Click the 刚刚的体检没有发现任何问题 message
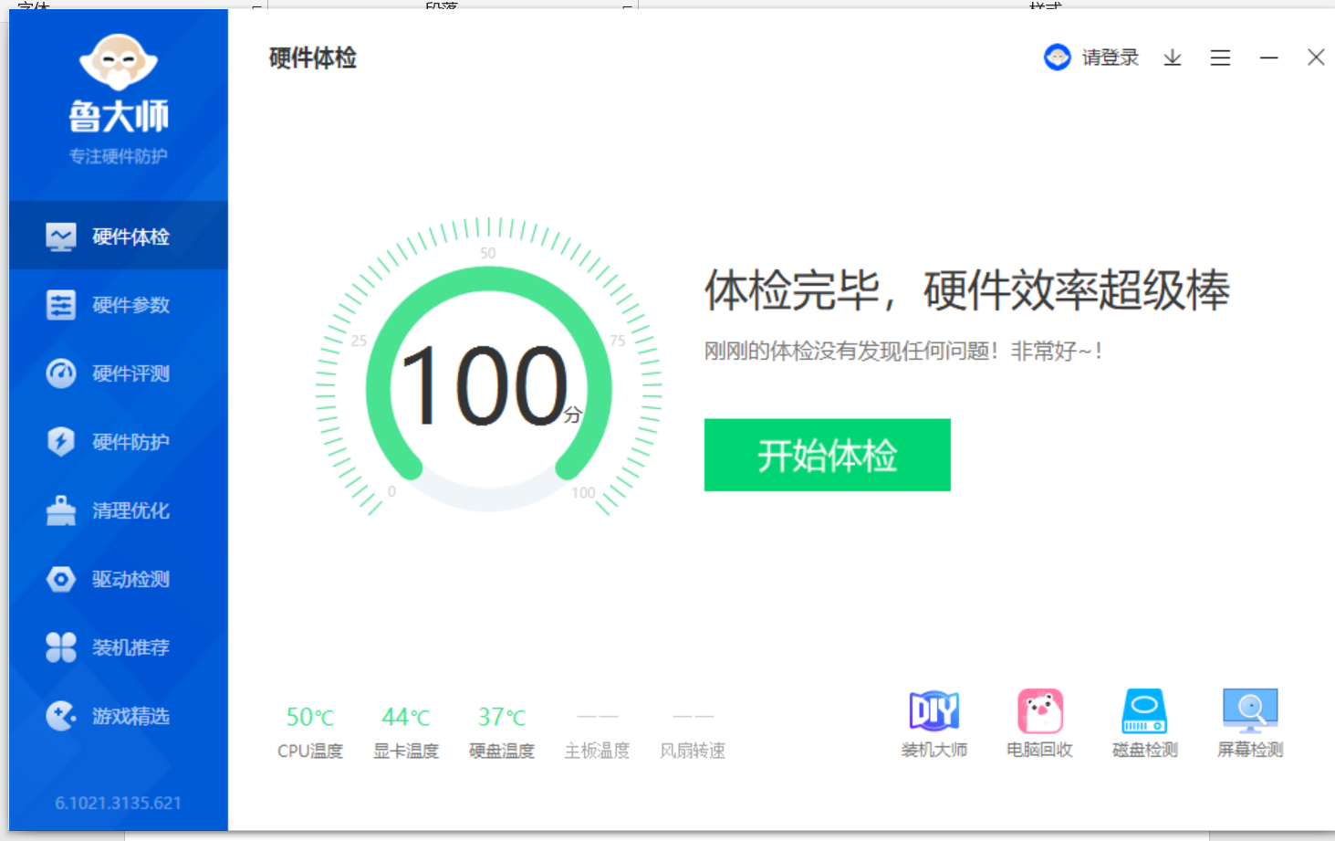The image size is (1335, 841). tap(903, 351)
